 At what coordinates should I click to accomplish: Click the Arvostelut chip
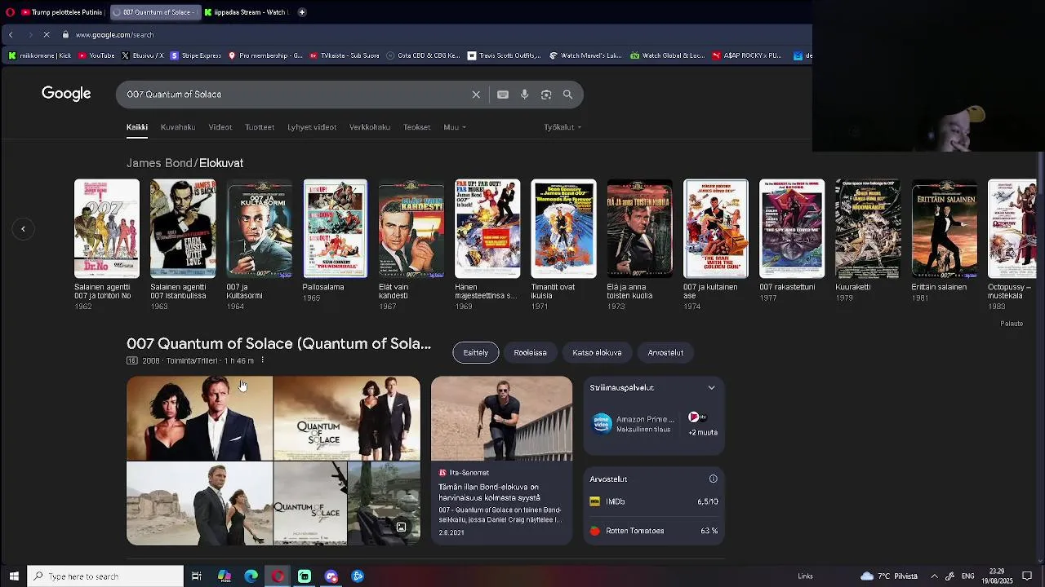[666, 353]
